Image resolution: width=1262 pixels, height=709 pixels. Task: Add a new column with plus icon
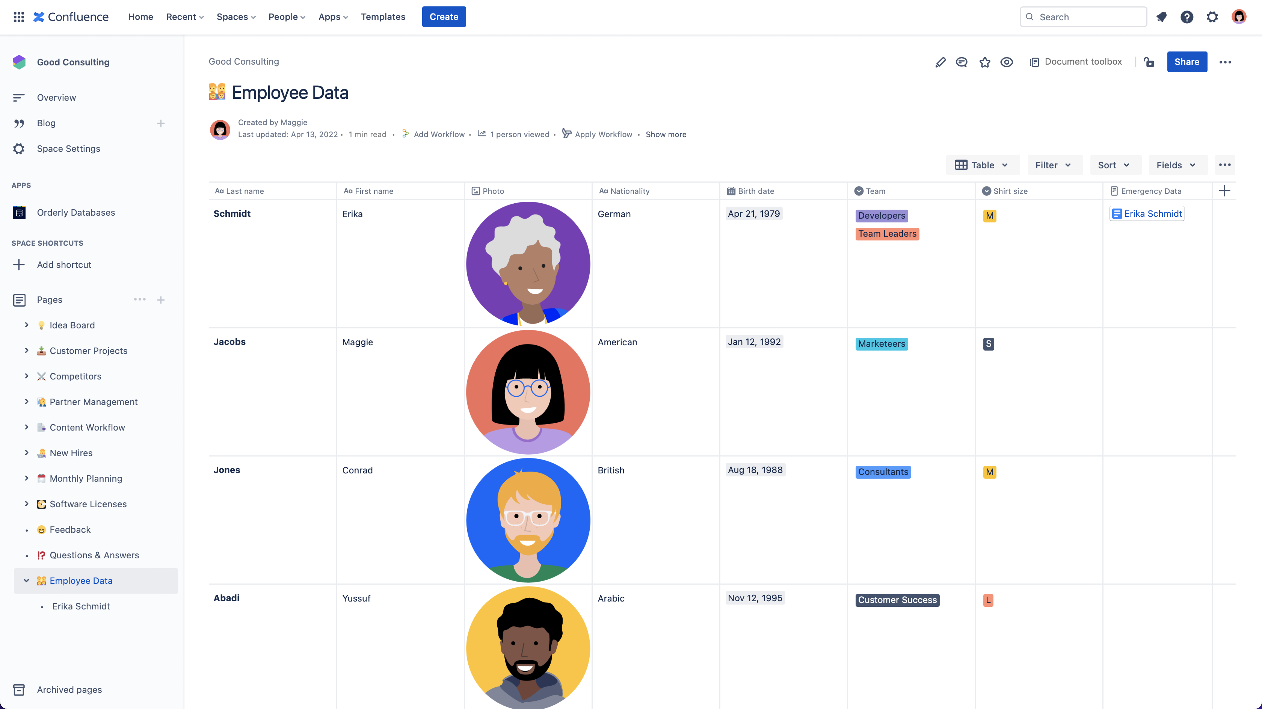[x=1224, y=191]
